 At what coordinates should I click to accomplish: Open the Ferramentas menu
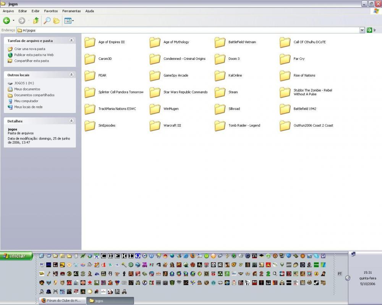pos(71,11)
